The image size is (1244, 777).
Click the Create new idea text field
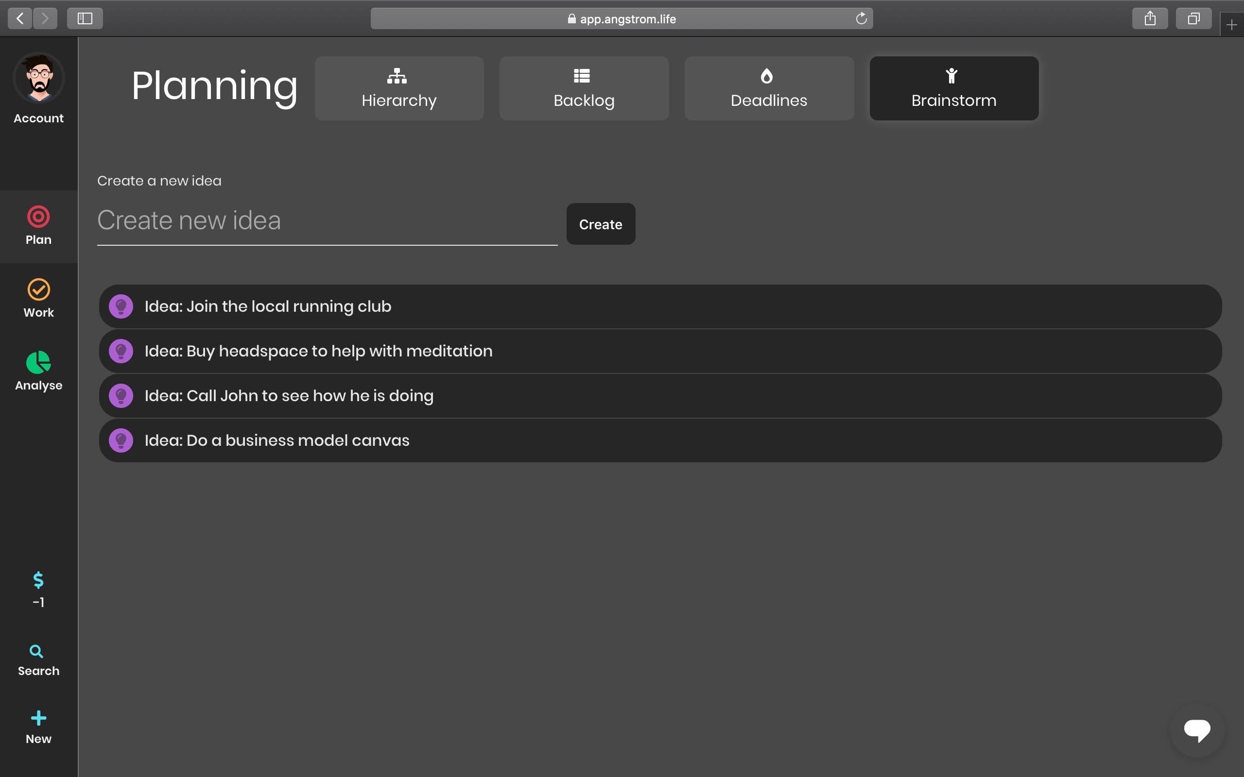click(327, 221)
